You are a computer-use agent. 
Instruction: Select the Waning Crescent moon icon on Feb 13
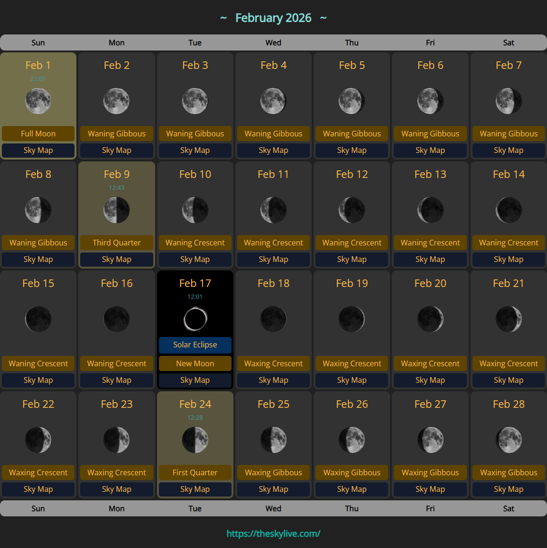pyautogui.click(x=430, y=210)
